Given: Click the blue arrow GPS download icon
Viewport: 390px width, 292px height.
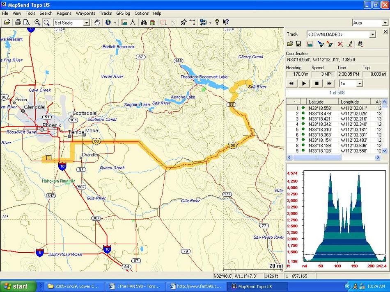Looking at the screenshot, I should pos(321,44).
